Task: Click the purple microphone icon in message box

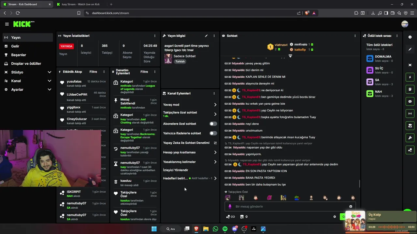Action: [x=230, y=206]
